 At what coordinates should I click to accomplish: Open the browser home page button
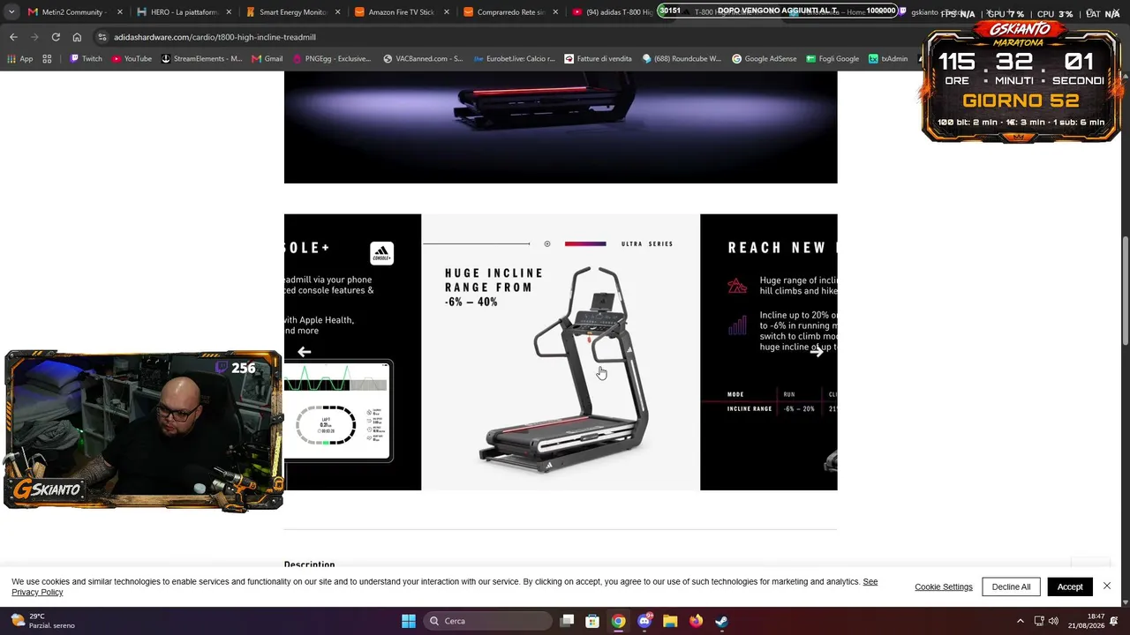click(x=77, y=37)
